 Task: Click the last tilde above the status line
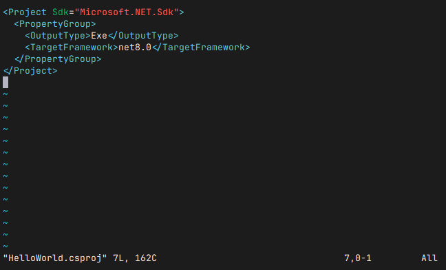6,246
